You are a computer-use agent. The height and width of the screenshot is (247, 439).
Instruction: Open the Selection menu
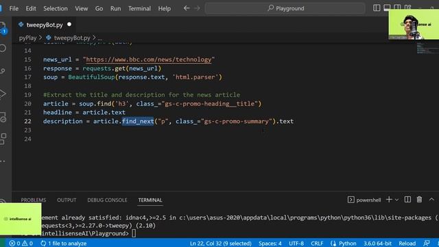[56, 8]
